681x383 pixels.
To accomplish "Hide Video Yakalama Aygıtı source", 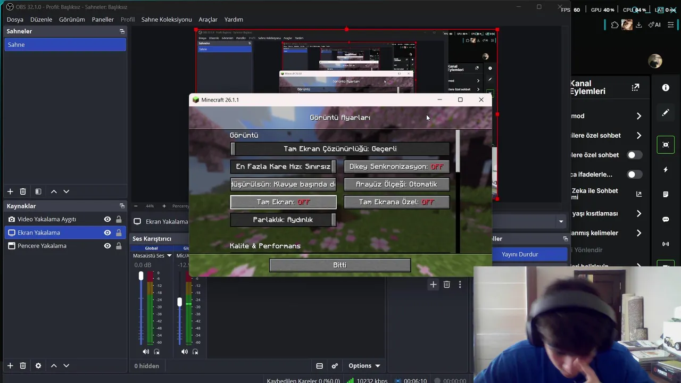I will tap(107, 219).
